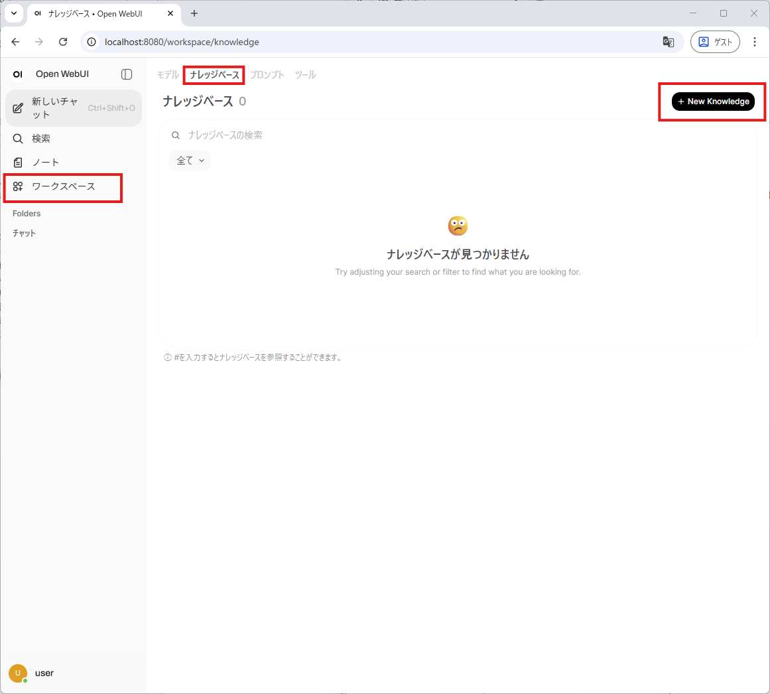The height and width of the screenshot is (694, 770).
Task: Click the Google Translate icon in address bar
Action: pyautogui.click(x=668, y=42)
